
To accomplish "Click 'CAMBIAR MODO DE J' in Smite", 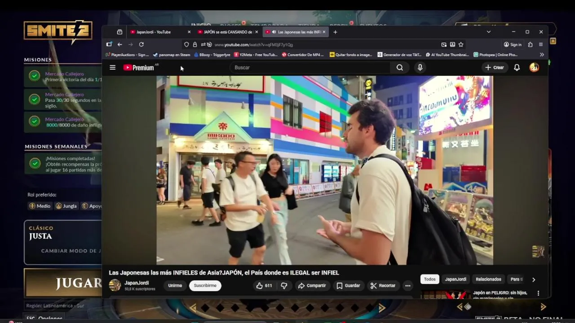I will [71, 251].
